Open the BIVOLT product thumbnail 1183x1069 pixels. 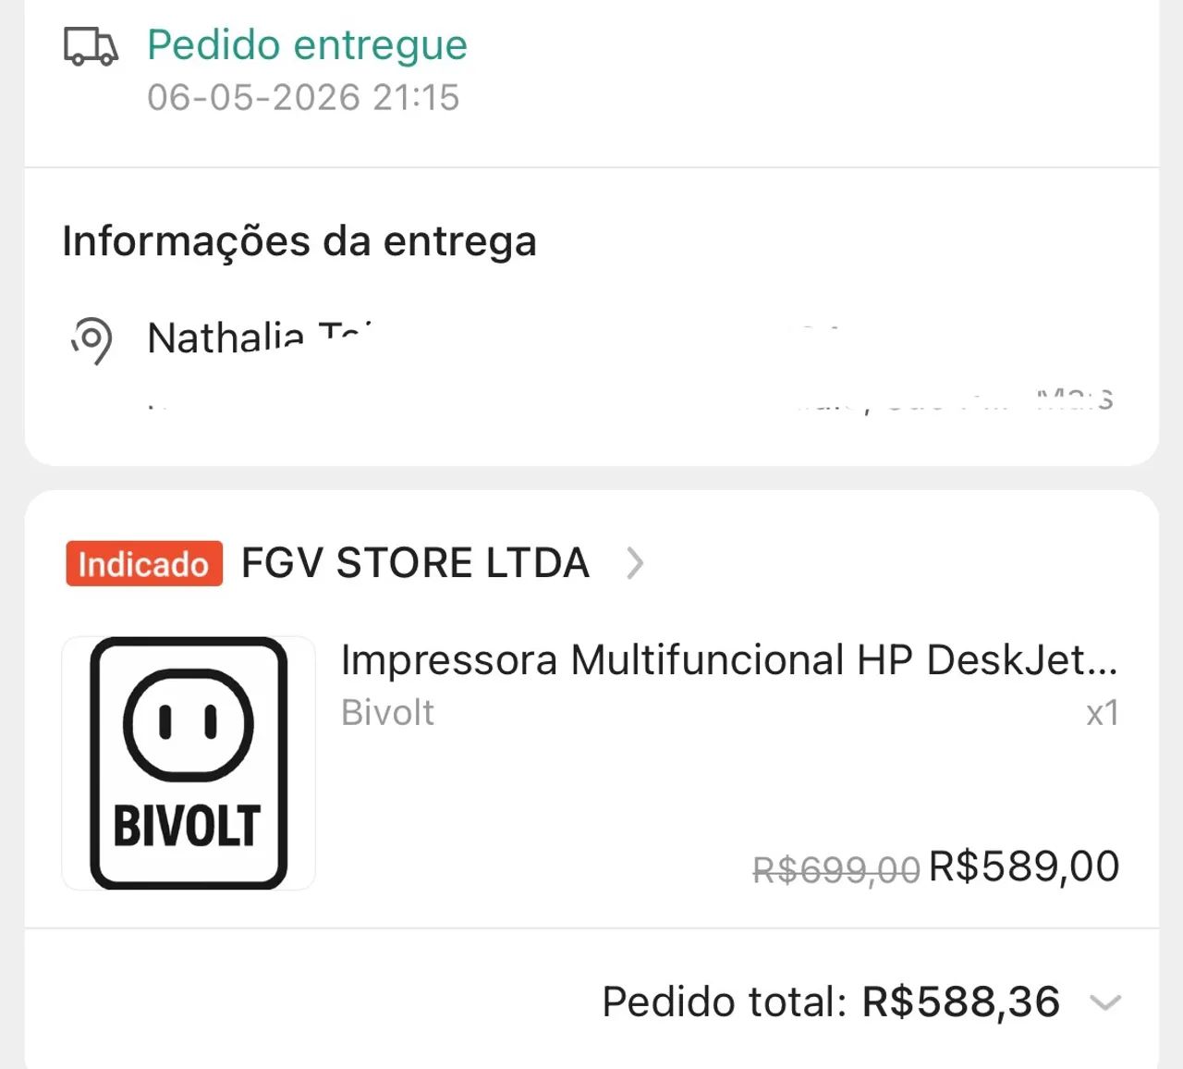[x=189, y=763]
